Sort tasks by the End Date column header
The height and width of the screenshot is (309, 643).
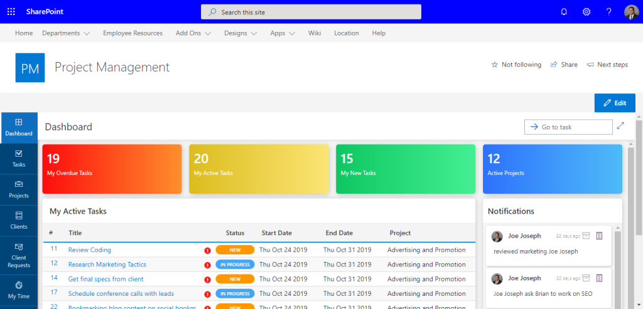(x=339, y=233)
